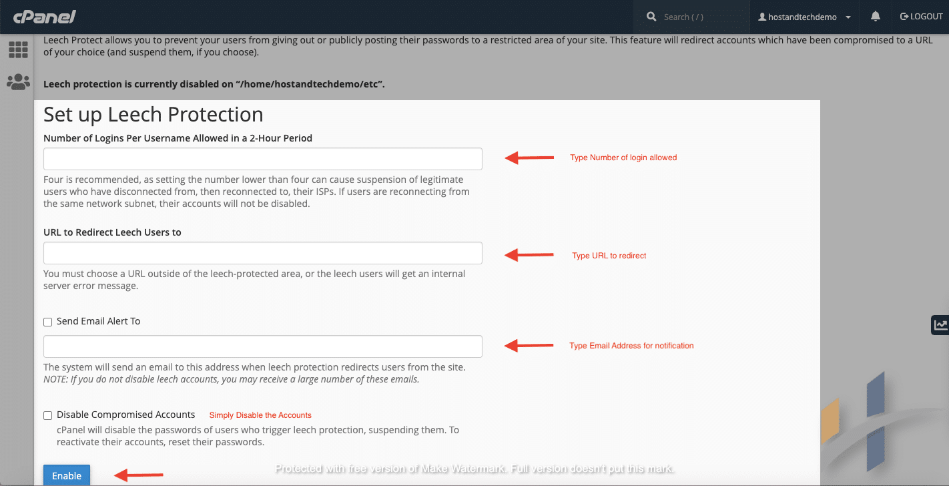This screenshot has height=486, width=949.
Task: Click the logout arrow icon in top bar
Action: pyautogui.click(x=904, y=17)
